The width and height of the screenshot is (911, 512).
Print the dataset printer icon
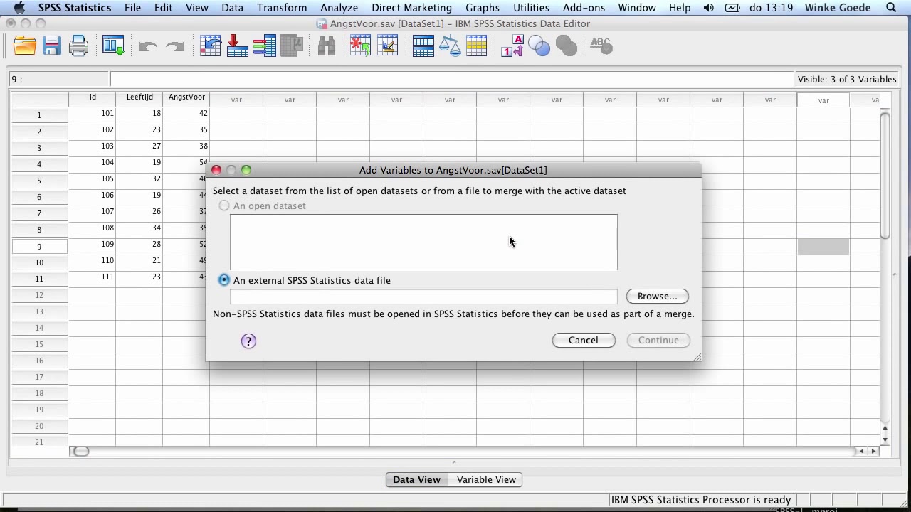tap(78, 46)
